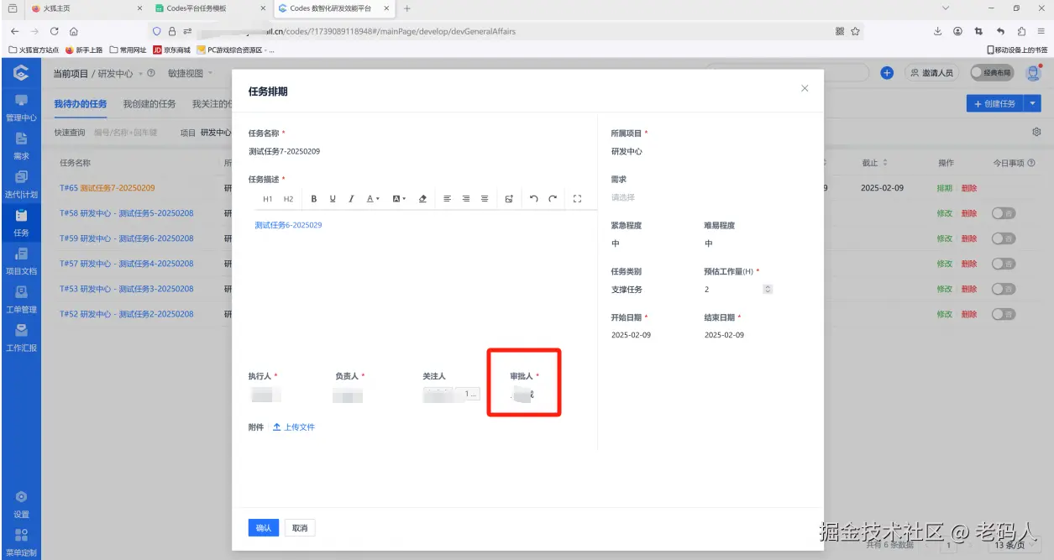
Task: Open 迭代计划 in the sidebar
Action: [x=21, y=185]
